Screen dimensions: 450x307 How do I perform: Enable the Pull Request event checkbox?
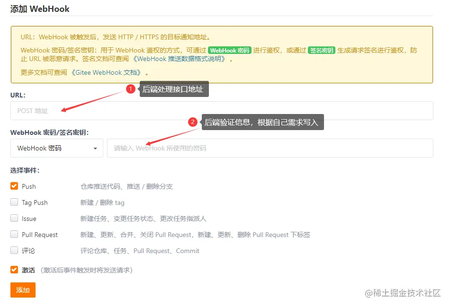coord(14,234)
